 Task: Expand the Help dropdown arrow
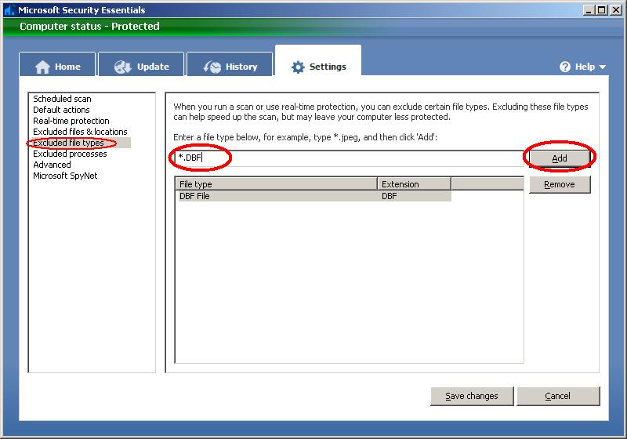pyautogui.click(x=603, y=67)
